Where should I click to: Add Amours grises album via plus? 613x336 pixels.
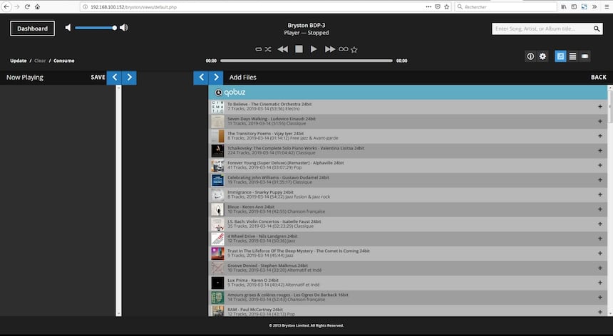tap(599, 298)
